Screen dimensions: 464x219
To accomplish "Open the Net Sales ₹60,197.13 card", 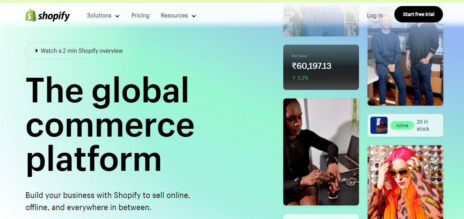I will click(x=321, y=67).
